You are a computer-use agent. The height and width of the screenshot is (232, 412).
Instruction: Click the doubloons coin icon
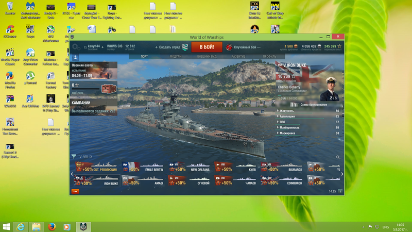pos(296,46)
